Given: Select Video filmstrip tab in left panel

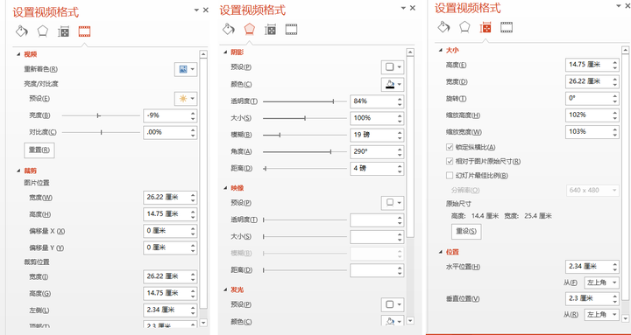Looking at the screenshot, I should pyautogui.click(x=84, y=31).
